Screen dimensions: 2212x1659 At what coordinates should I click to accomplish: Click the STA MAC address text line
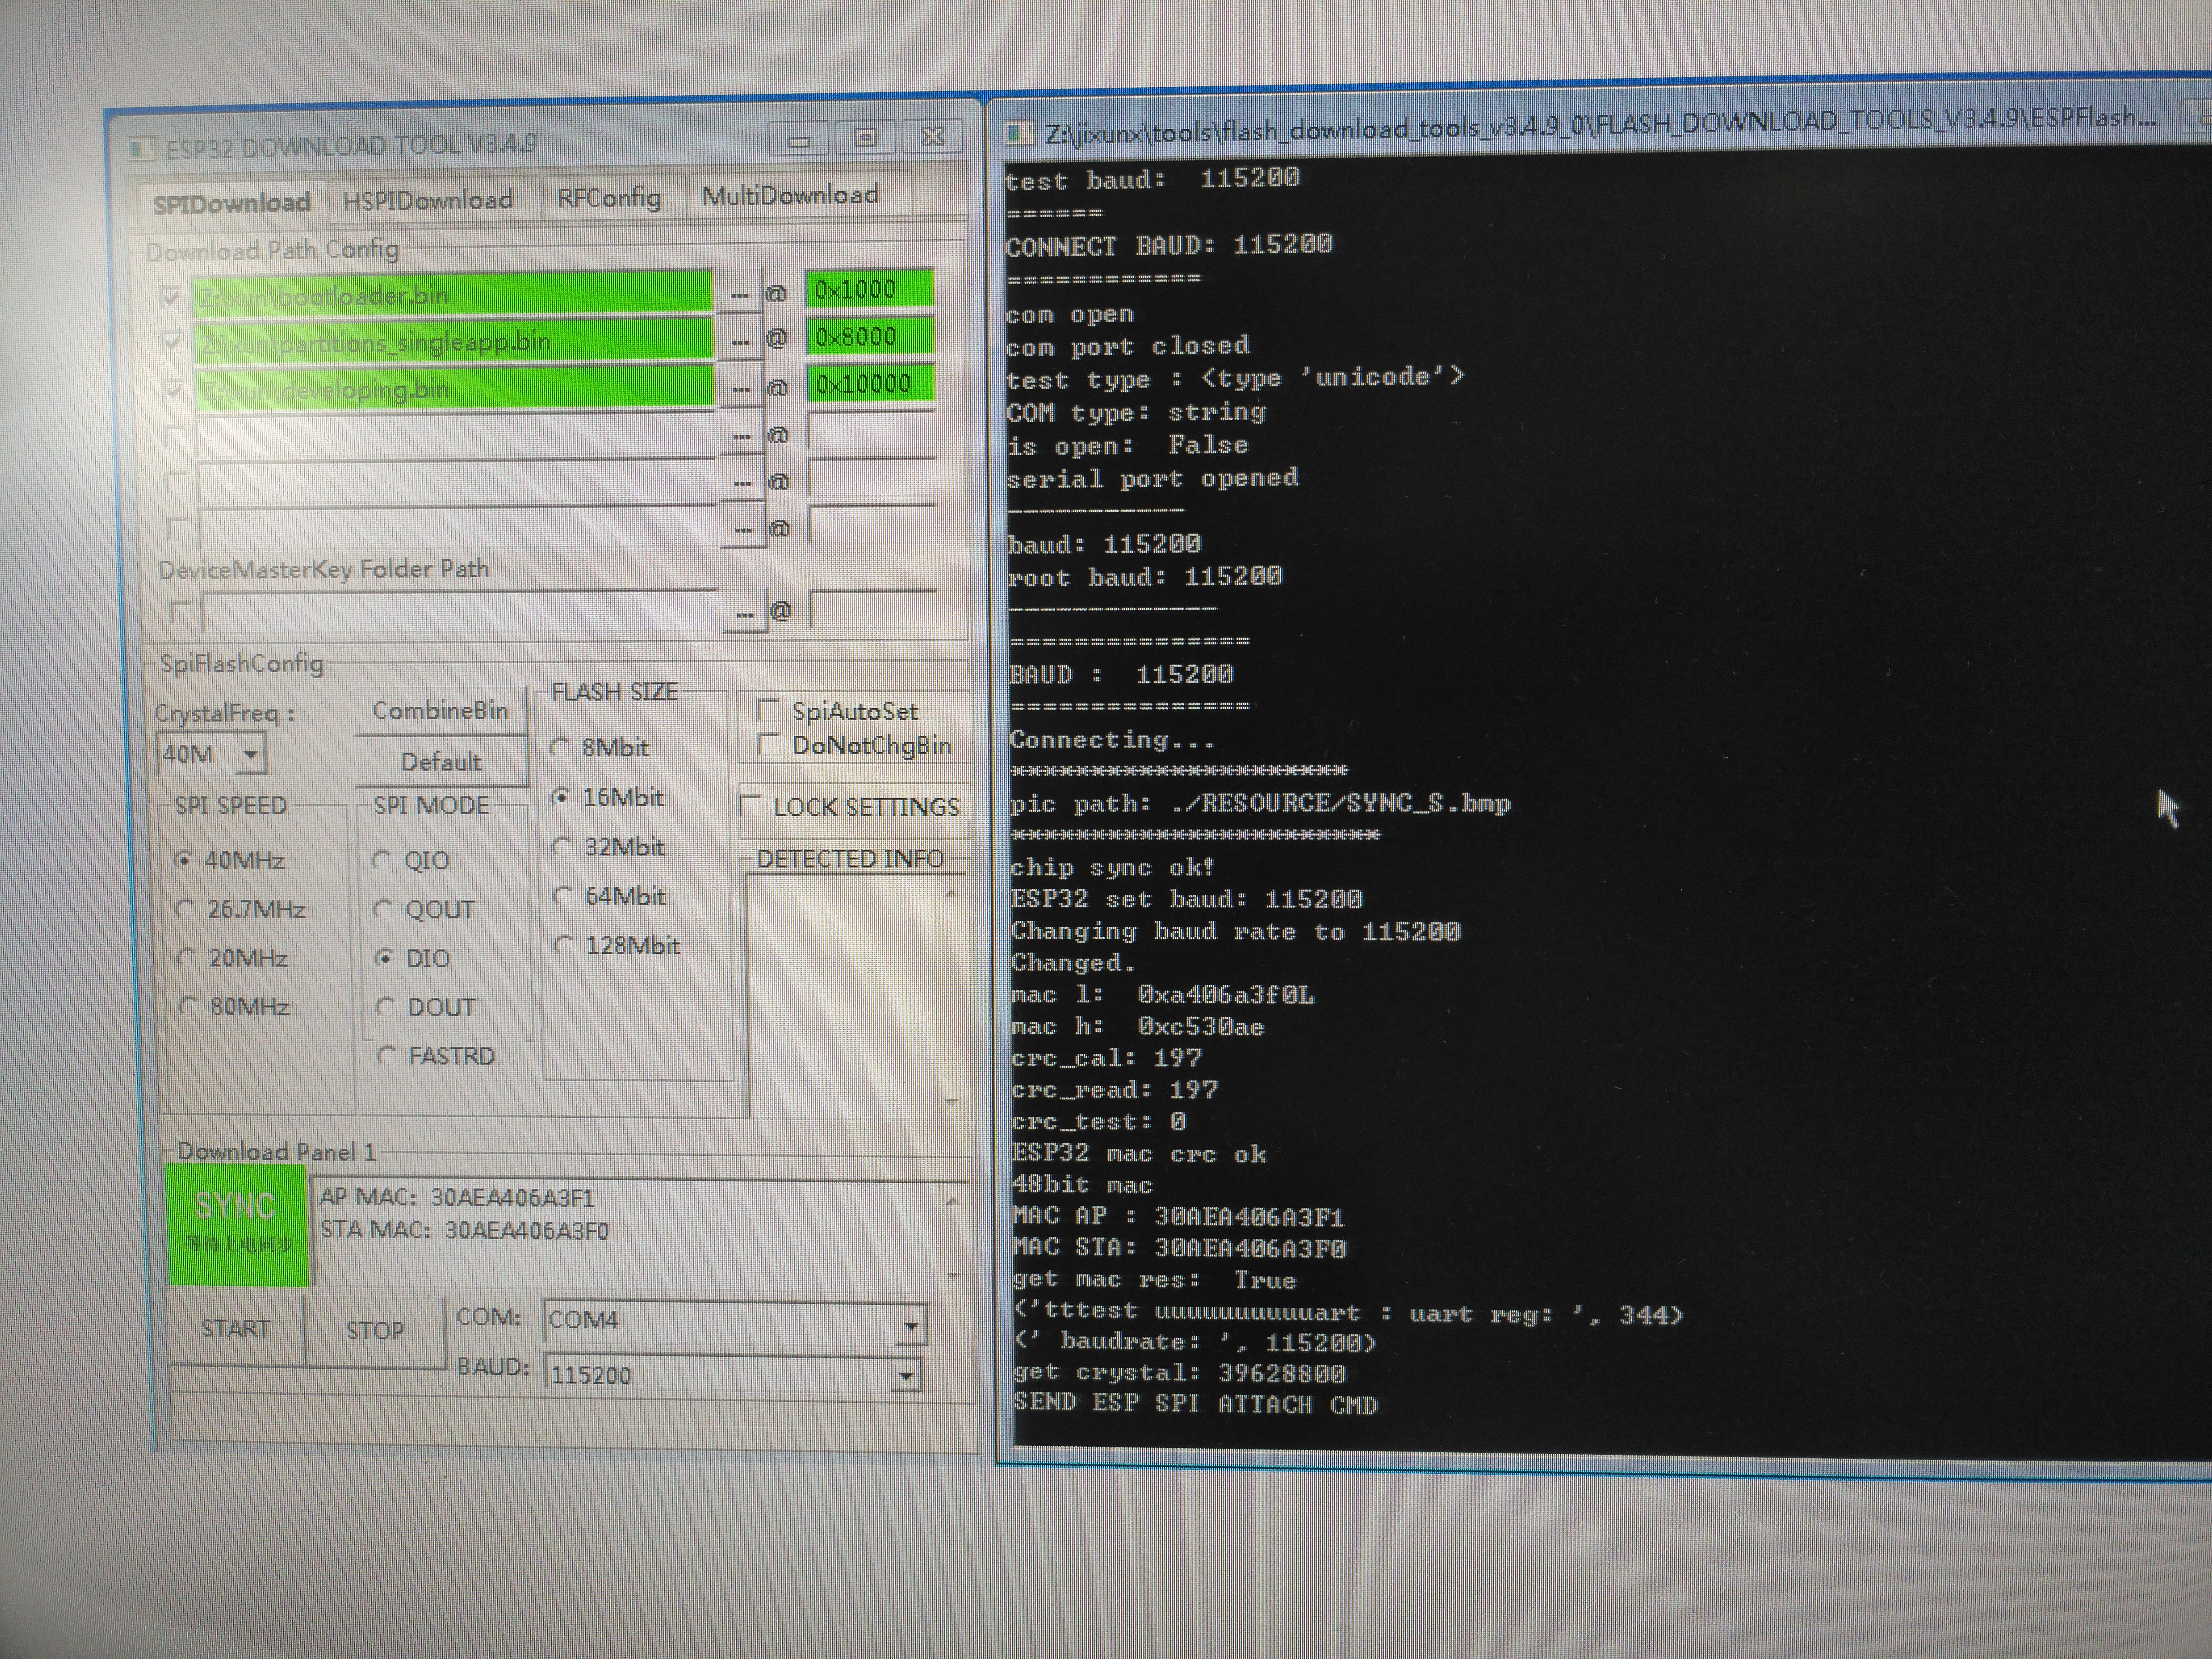click(x=465, y=1230)
